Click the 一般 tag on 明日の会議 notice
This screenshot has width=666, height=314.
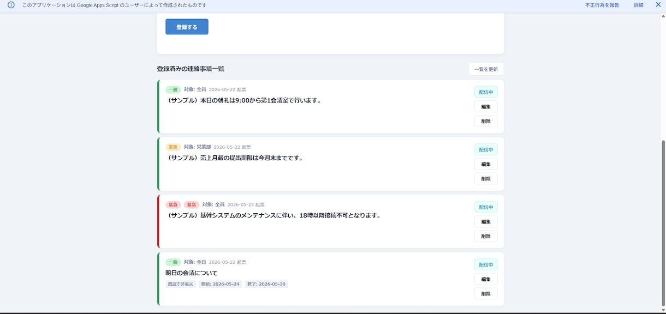(173, 262)
